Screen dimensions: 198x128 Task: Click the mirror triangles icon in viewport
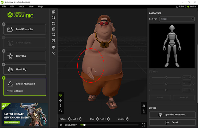click(143, 105)
